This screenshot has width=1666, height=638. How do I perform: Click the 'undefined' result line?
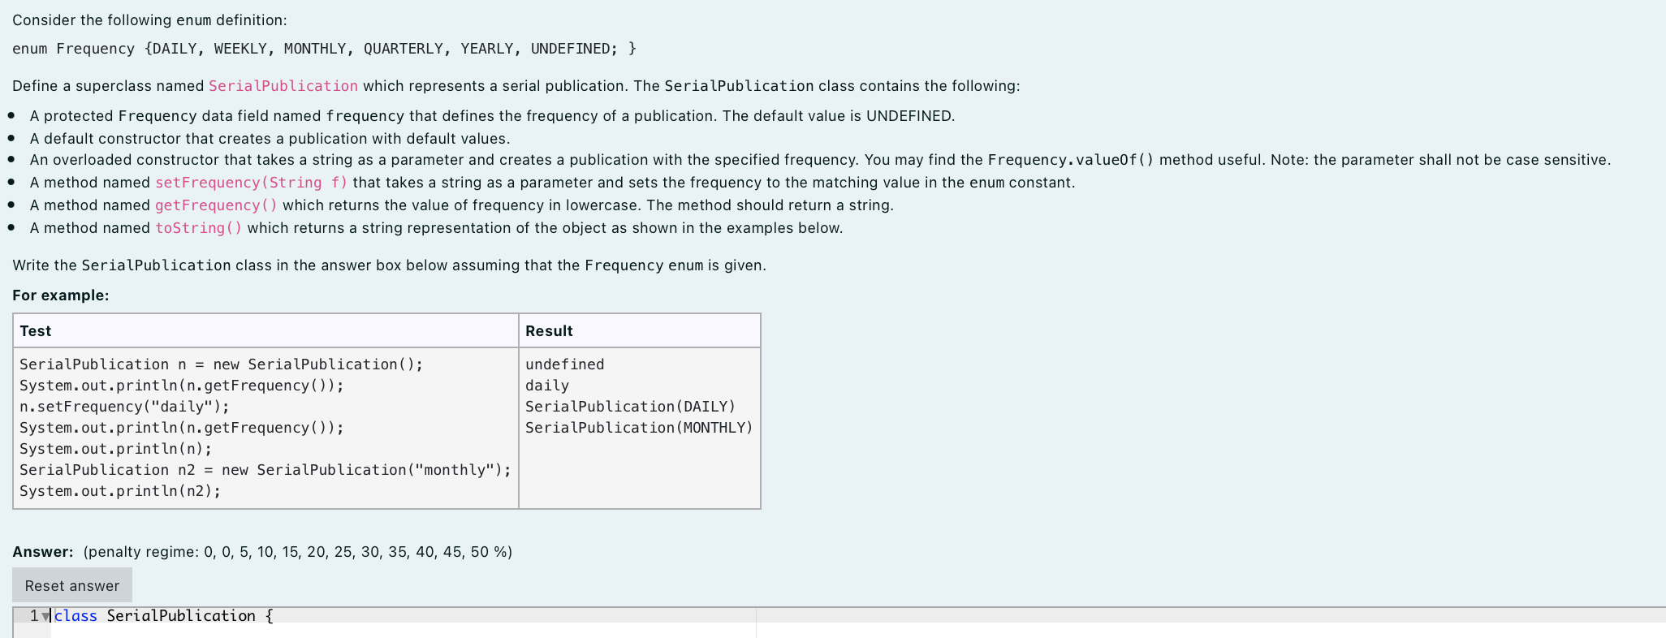tap(565, 364)
